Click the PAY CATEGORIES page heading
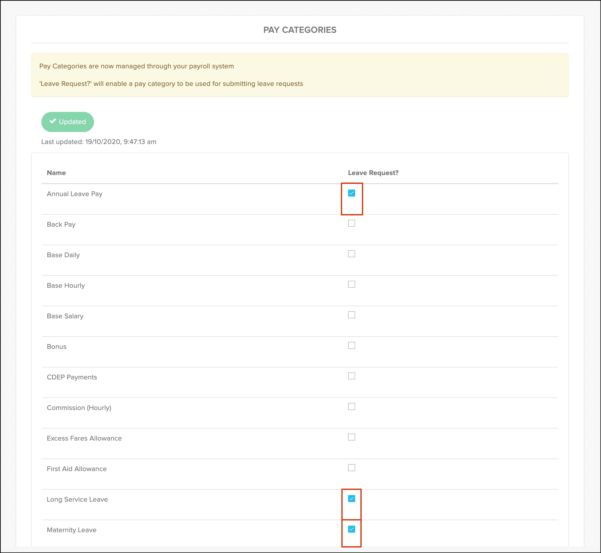Screen dimensions: 601x553 [300, 30]
